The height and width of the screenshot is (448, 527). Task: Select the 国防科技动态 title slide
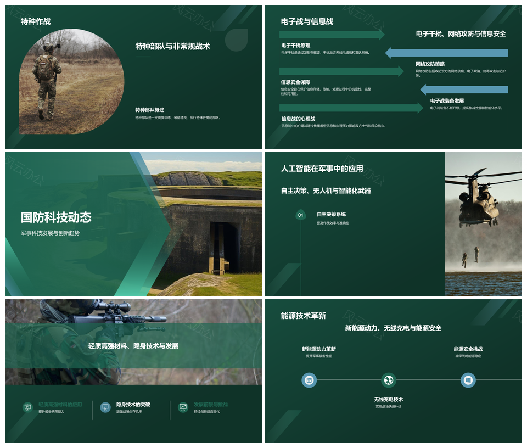coord(133,224)
